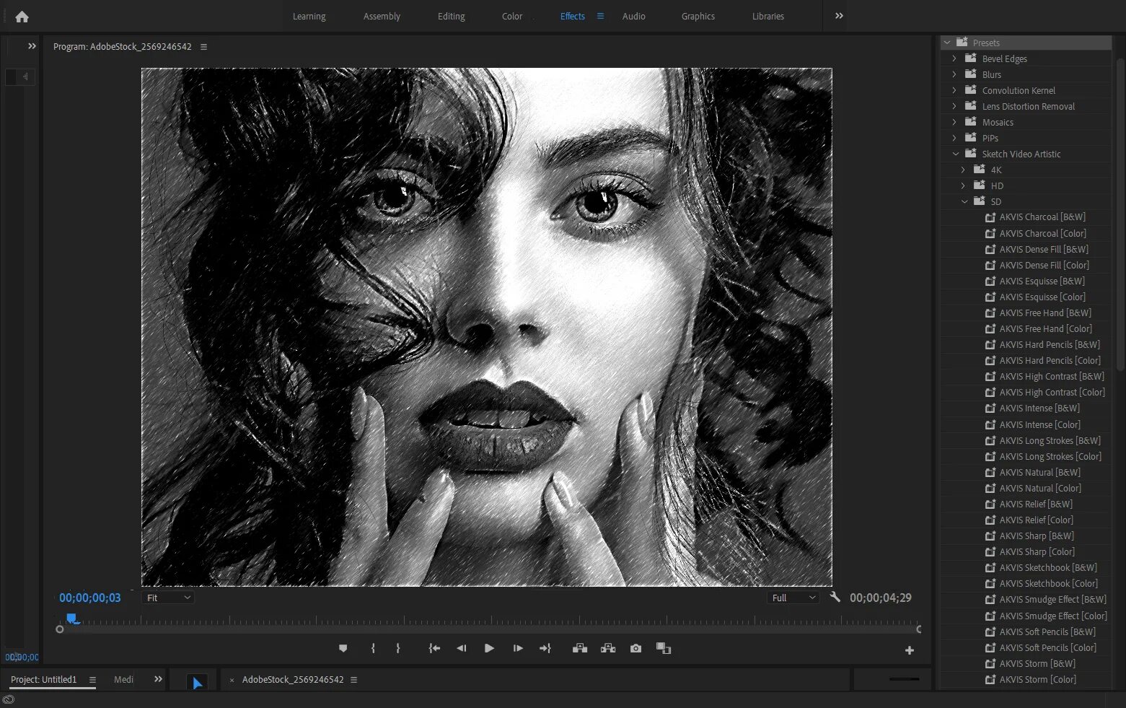Collapse the Sketch Video Artistic folder

956,154
